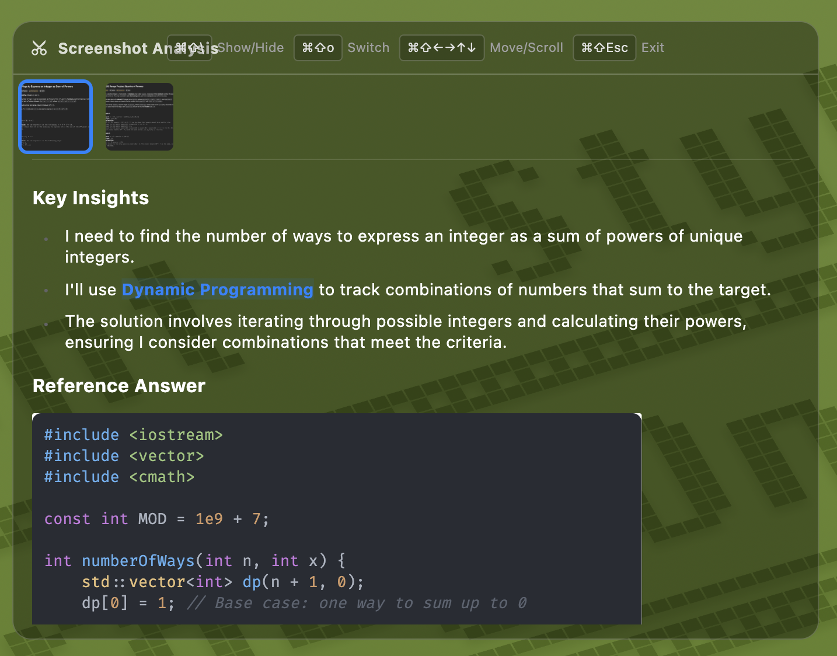Click the scissors icon in the title bar

pyautogui.click(x=39, y=48)
